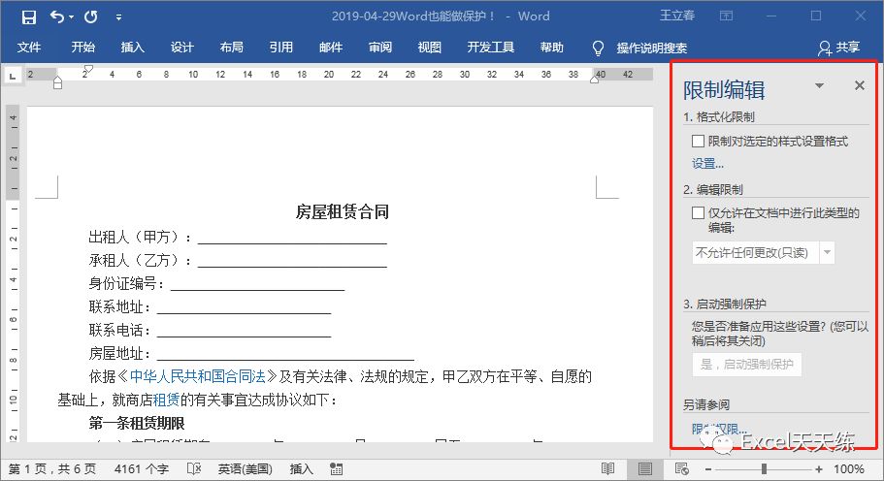This screenshot has width=884, height=481.
Task: Open the undo history dropdown arrow
Action: [x=71, y=16]
